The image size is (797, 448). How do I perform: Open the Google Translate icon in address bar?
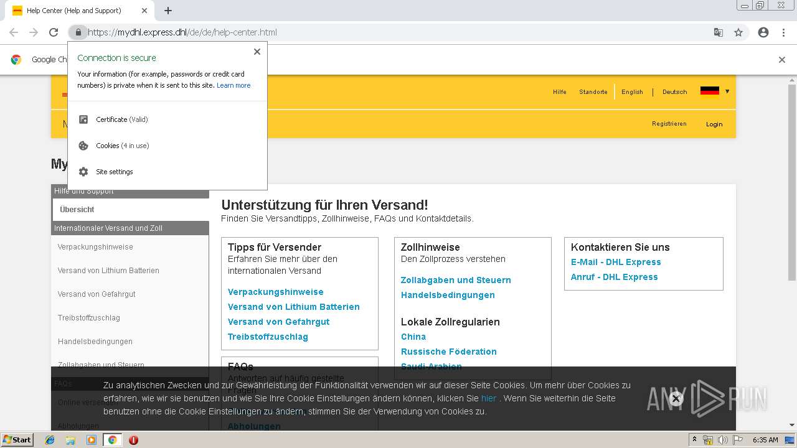coord(719,32)
